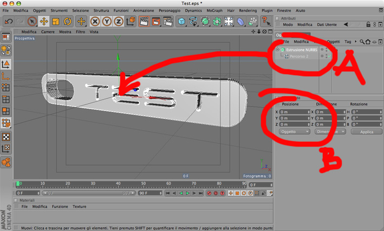The height and width of the screenshot is (231, 384).
Task: Toggle the X axis lock
Action: point(95,22)
